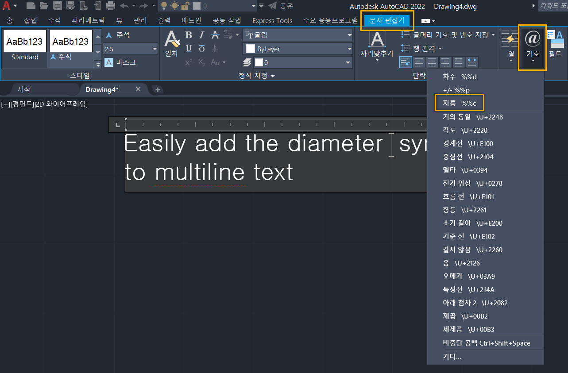568x373 pixels.
Task: Open the 굴림 font dropdown
Action: click(298, 35)
